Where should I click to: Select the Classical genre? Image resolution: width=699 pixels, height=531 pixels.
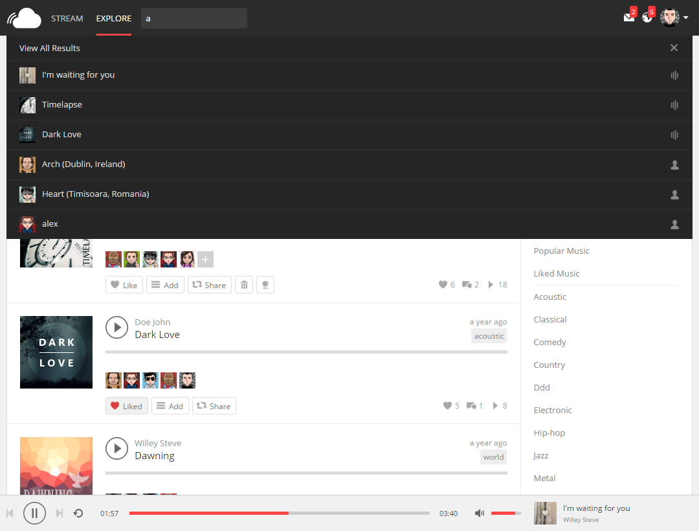pos(550,320)
